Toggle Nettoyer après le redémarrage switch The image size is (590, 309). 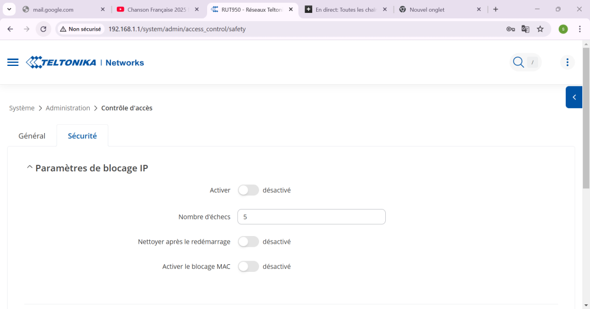point(248,241)
